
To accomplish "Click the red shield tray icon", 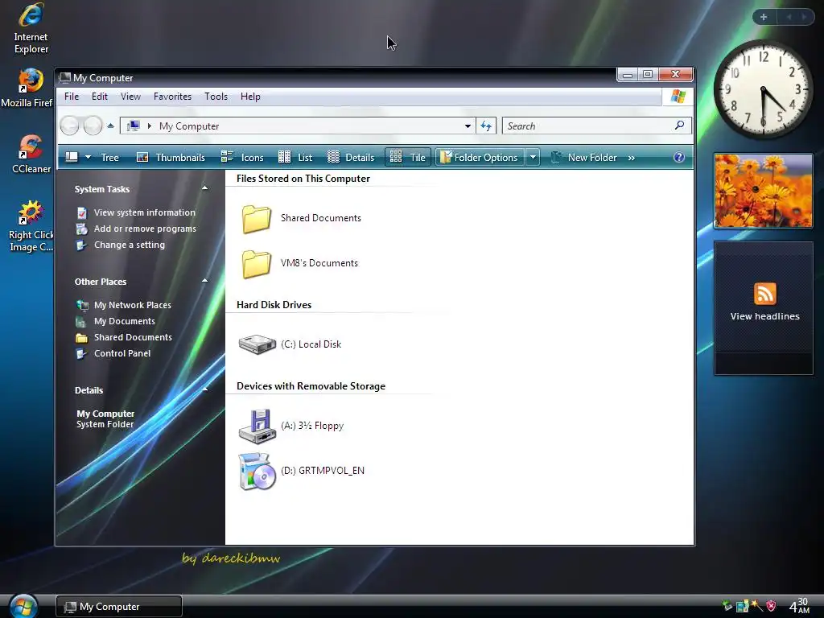I will click(771, 606).
